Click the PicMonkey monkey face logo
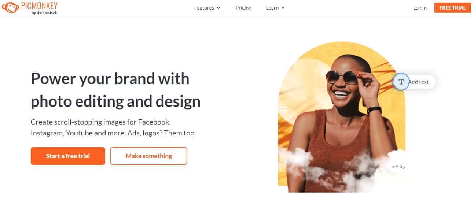 click(10, 7)
